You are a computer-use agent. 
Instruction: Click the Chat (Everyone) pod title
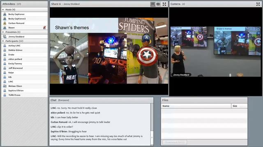tap(60, 100)
